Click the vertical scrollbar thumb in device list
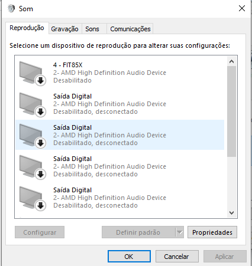The height and width of the screenshot is (266, 252). tap(231, 111)
